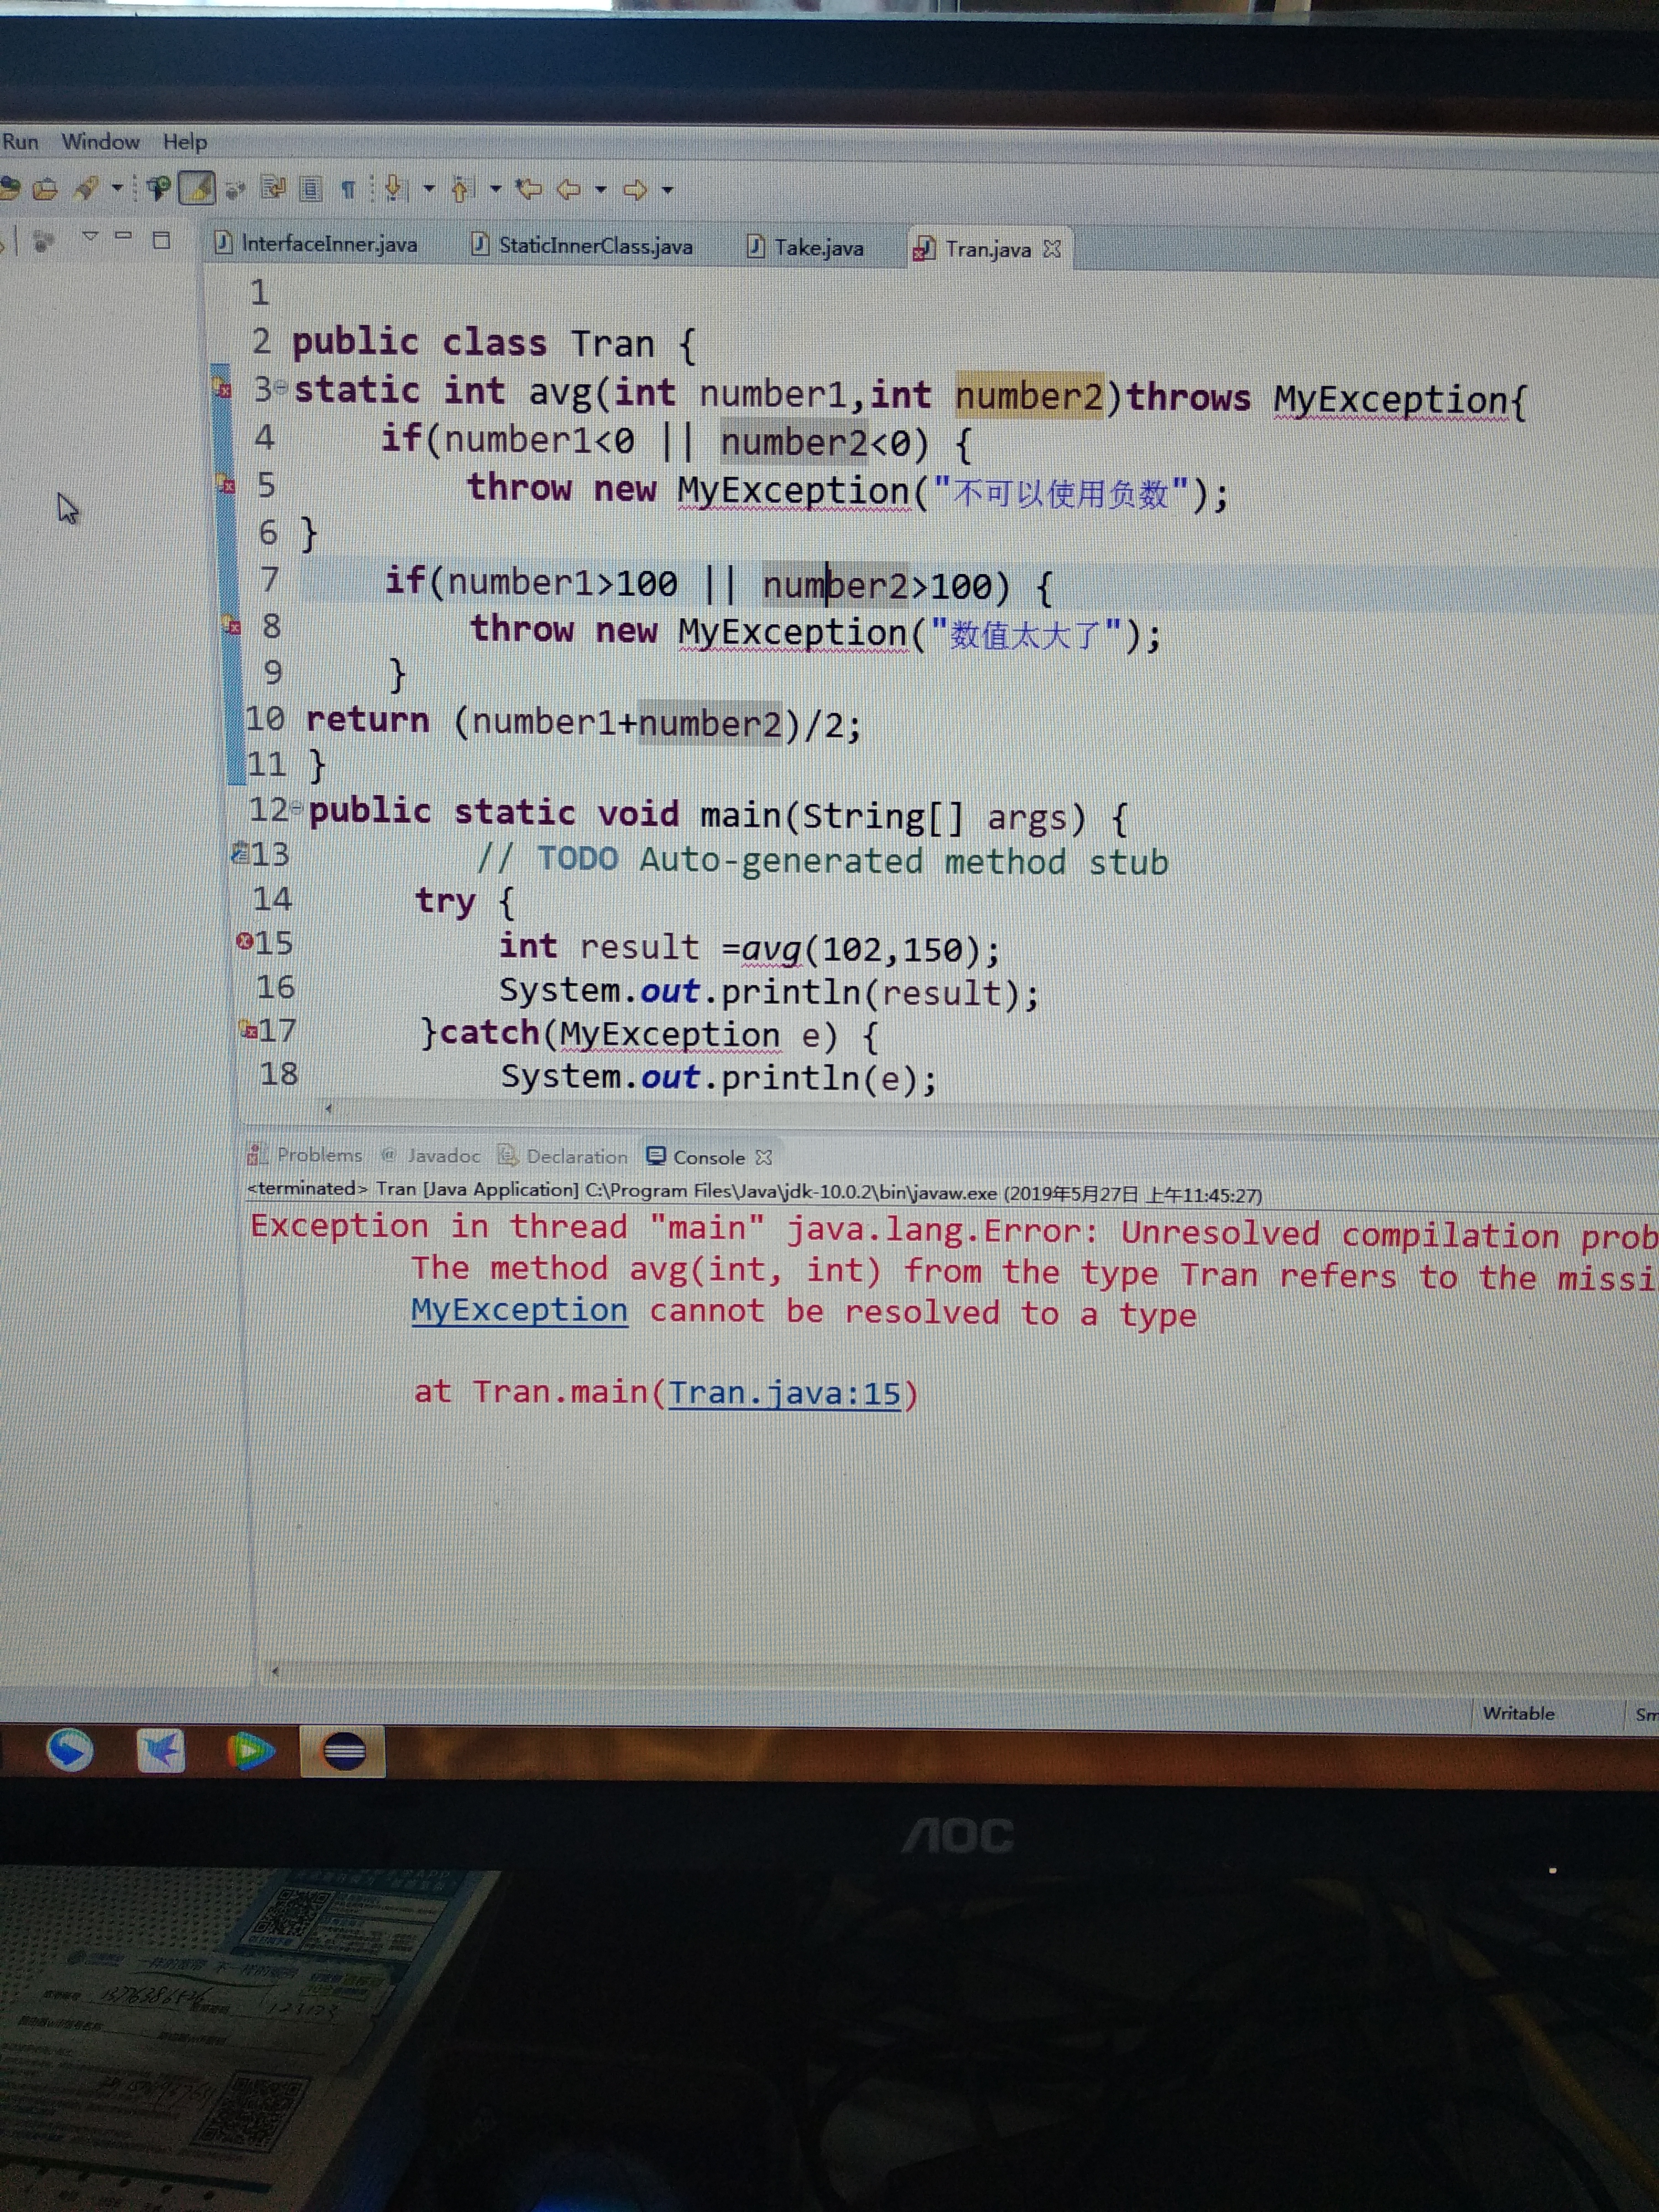Toggle Show Whitespace Characters pilcrow icon
The width and height of the screenshot is (1659, 2212).
pyautogui.click(x=348, y=189)
